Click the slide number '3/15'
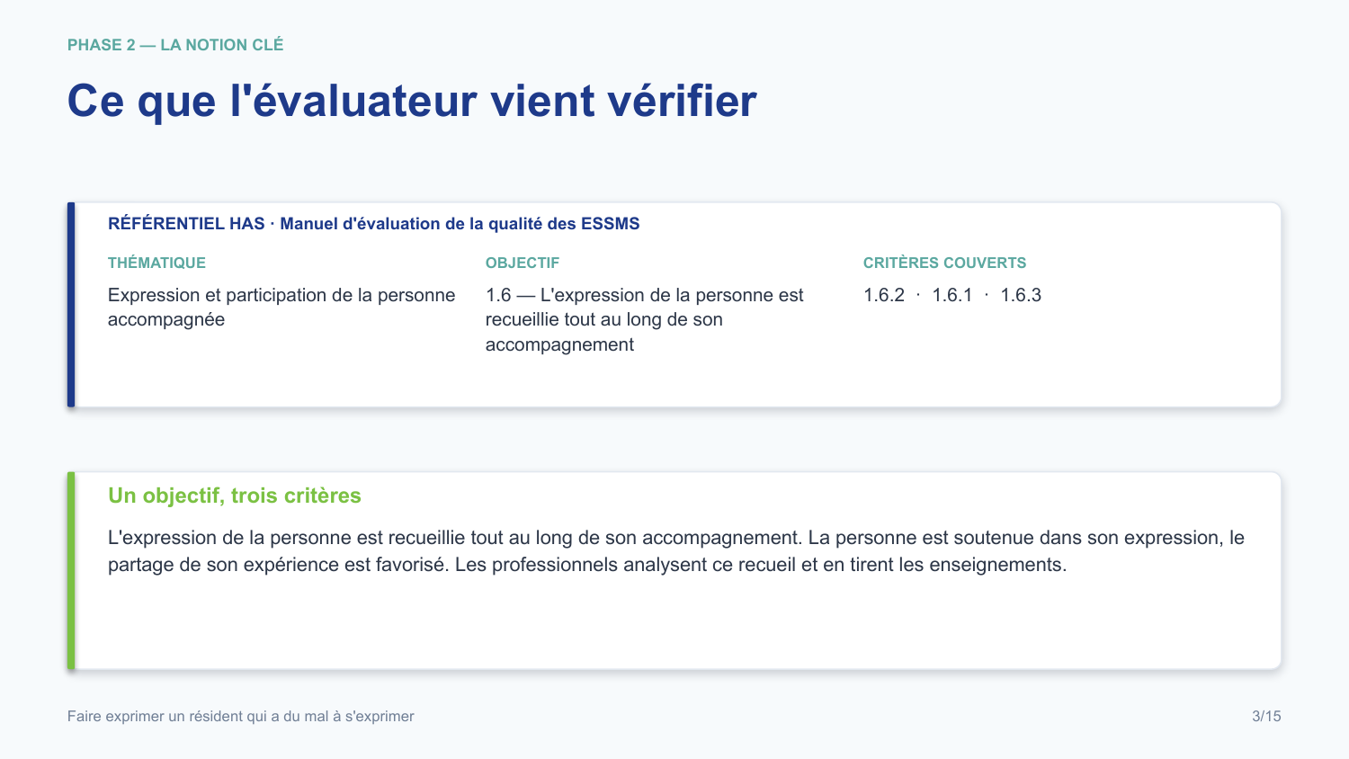The width and height of the screenshot is (1349, 759). (x=1266, y=717)
